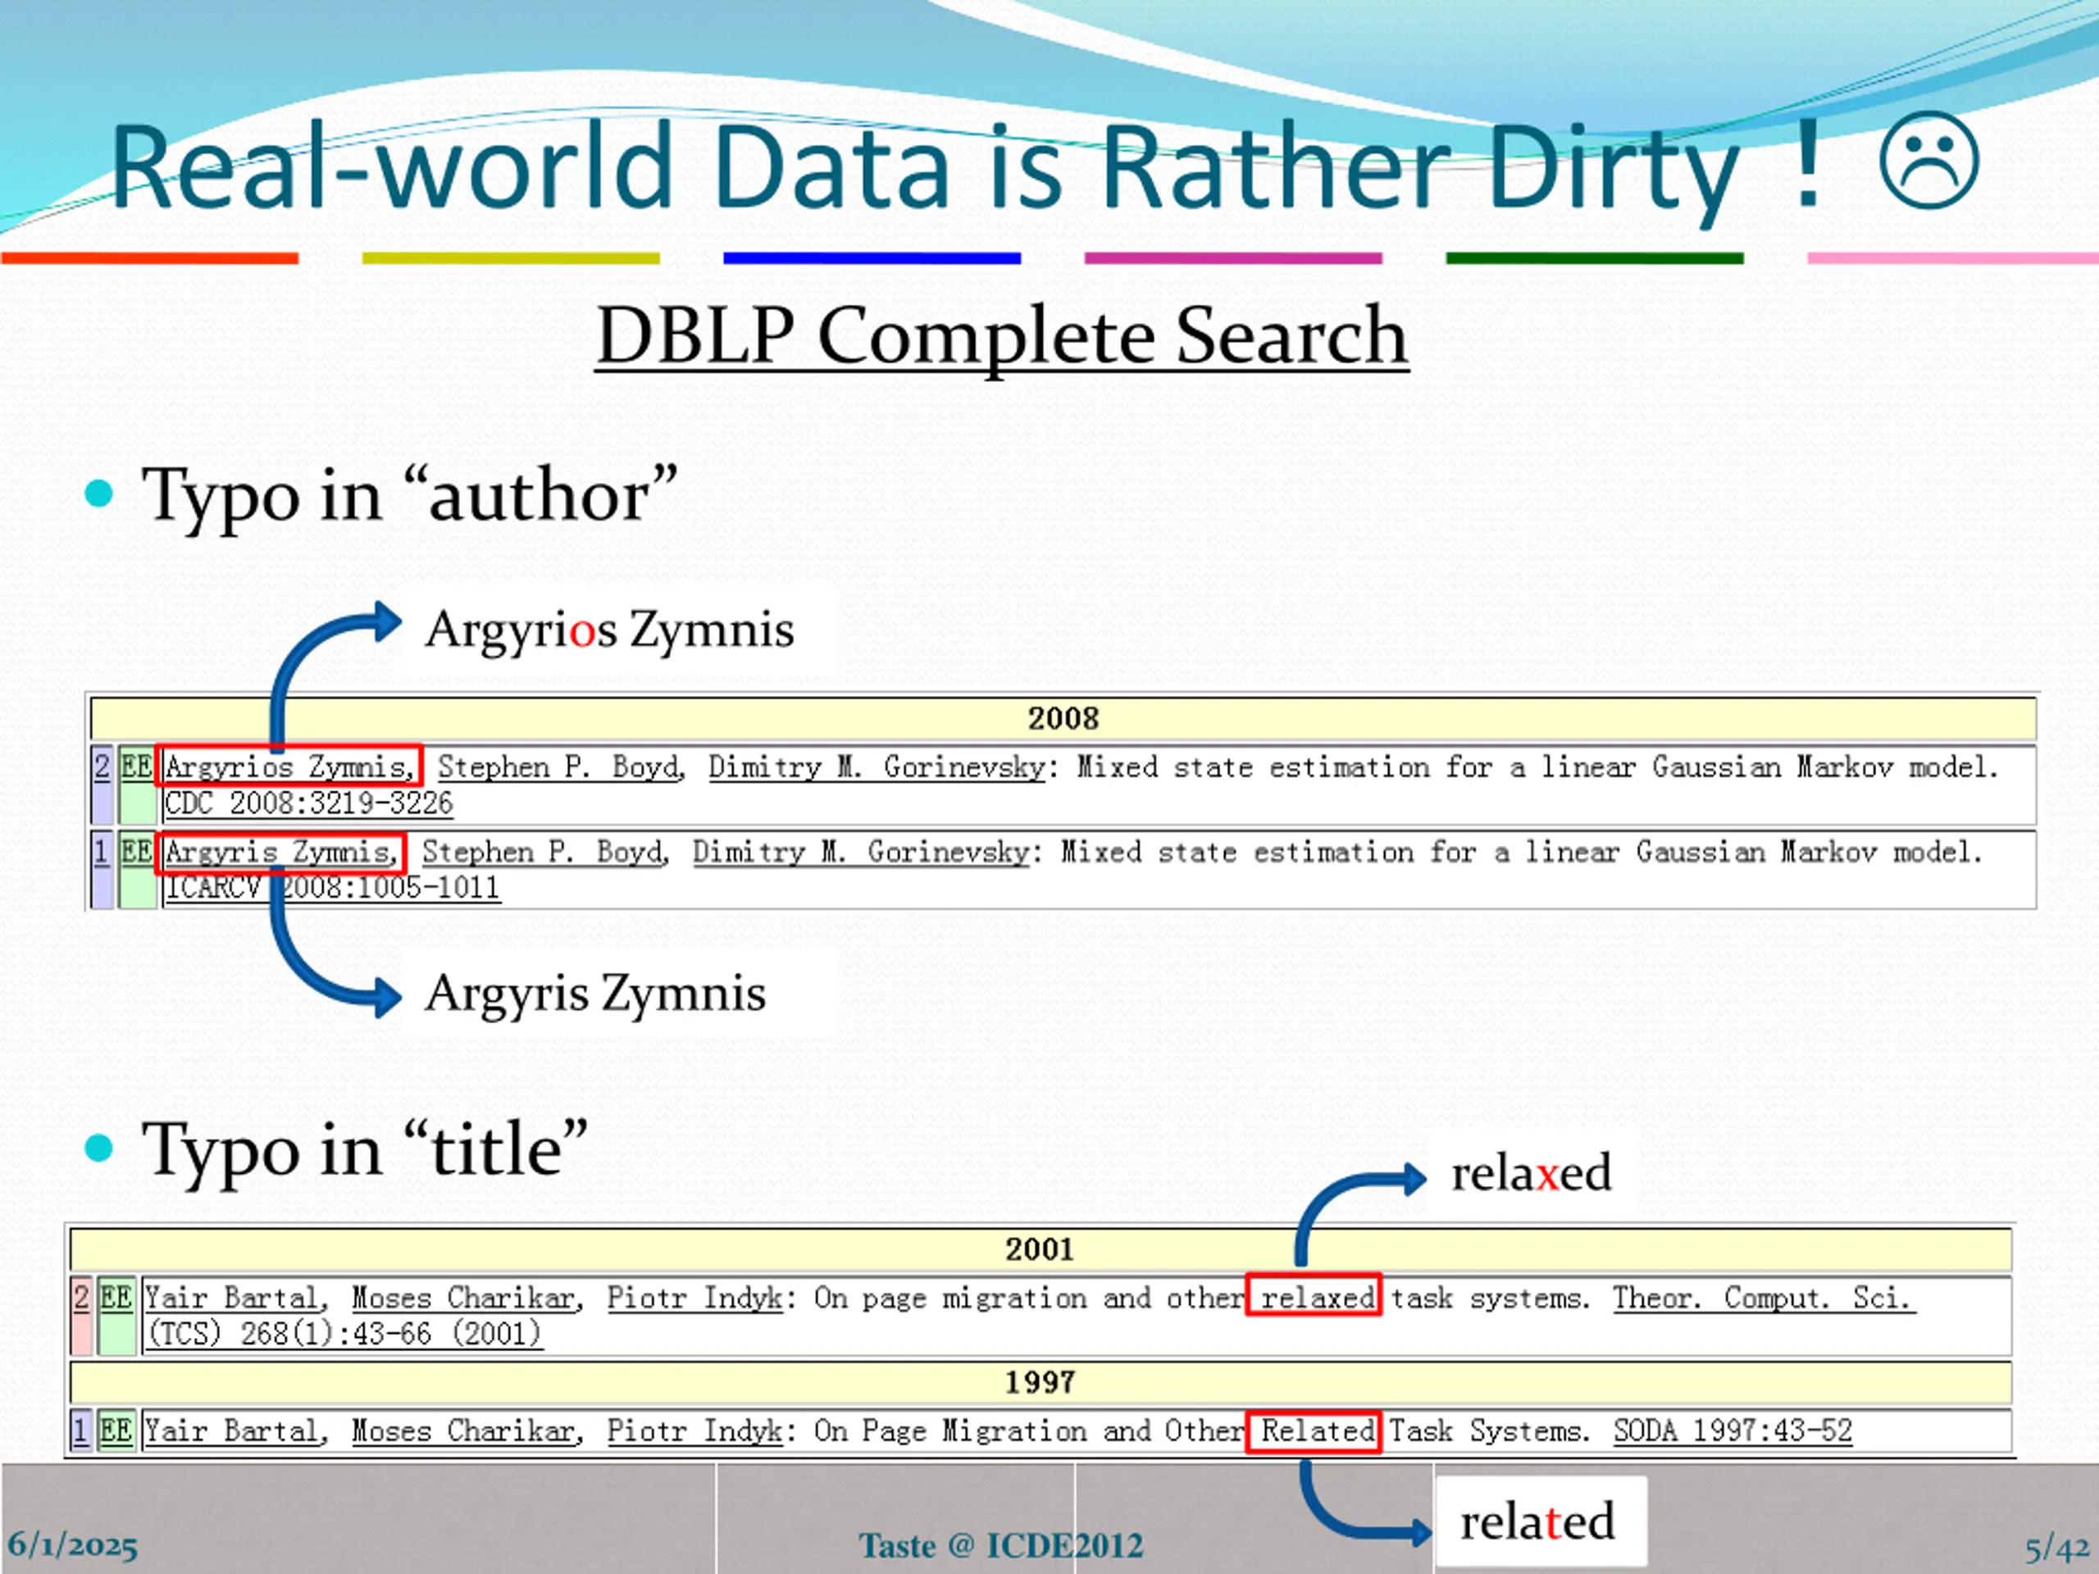
Task: Open the EE link in the 1997 row
Action: click(116, 1431)
